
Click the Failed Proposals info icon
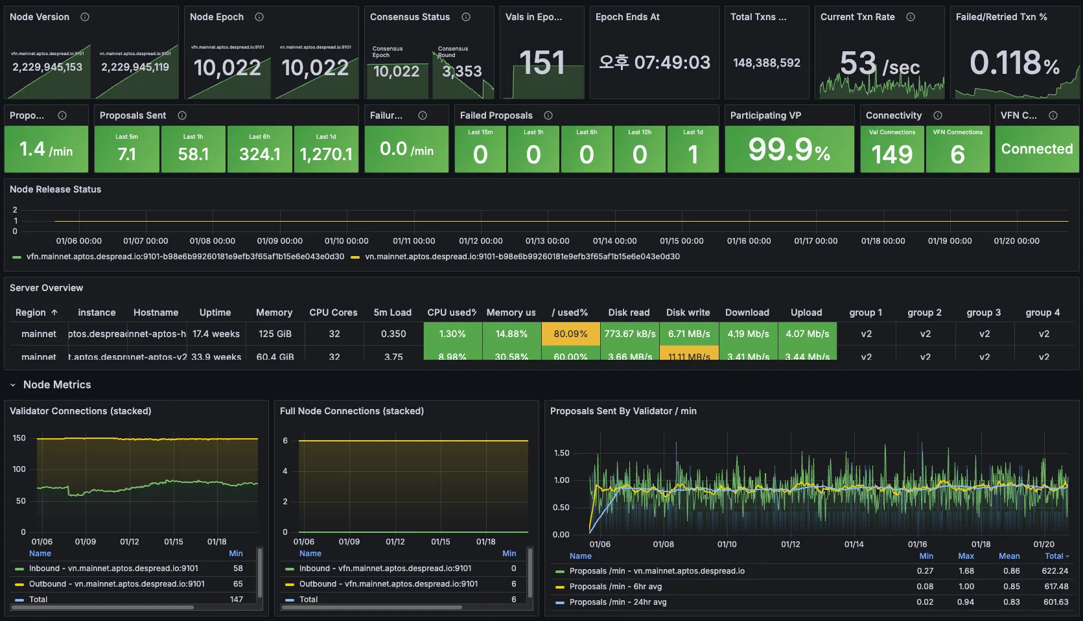point(548,115)
